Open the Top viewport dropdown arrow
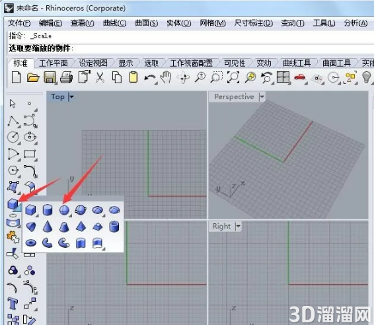374x325 pixels. pos(71,97)
